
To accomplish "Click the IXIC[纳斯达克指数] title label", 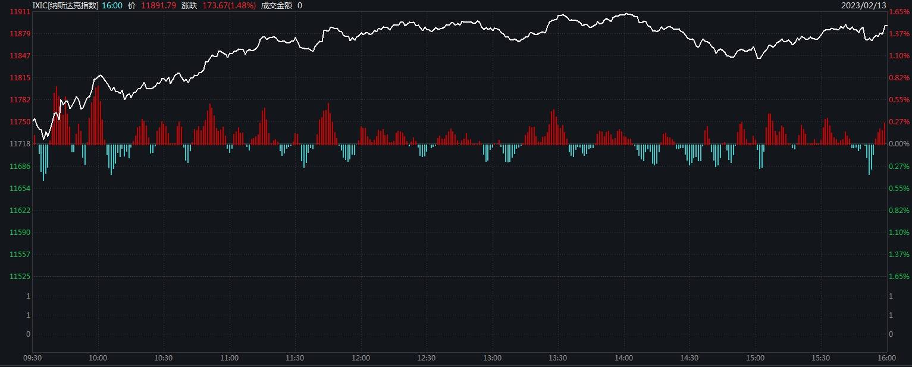I will pos(65,5).
